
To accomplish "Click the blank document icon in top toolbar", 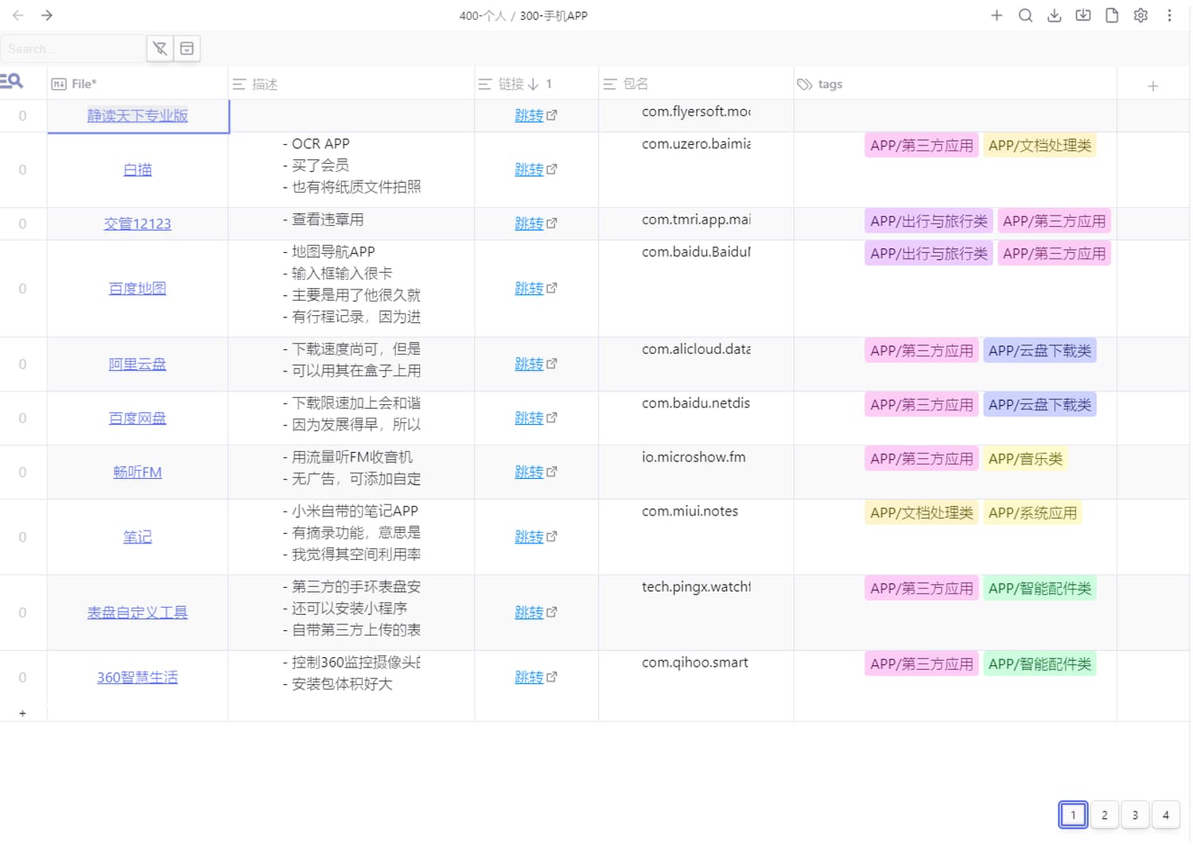I will click(1111, 15).
